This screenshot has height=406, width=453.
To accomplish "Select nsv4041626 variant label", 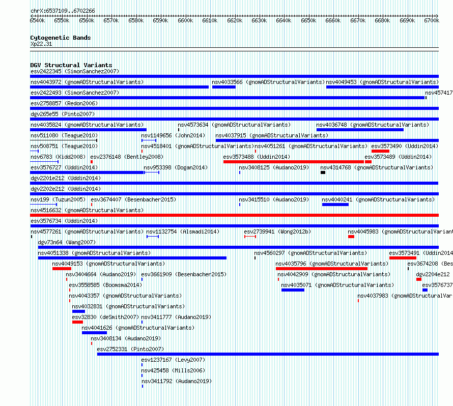I will click(138, 328).
